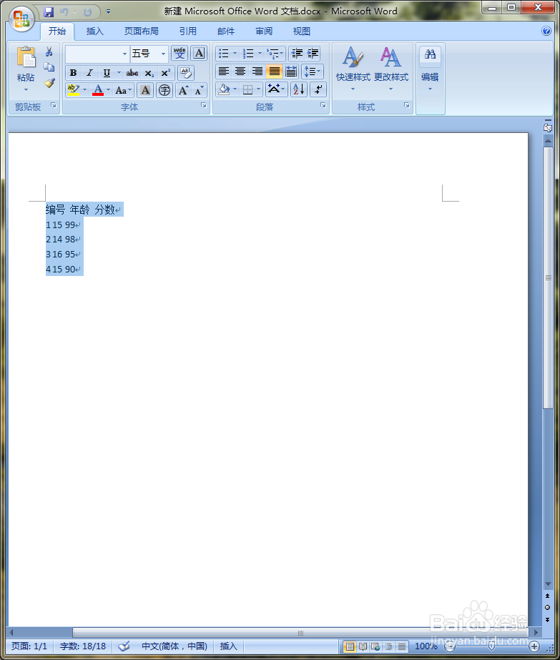This screenshot has height=660, width=560.
Task: Increase paragraph indent
Action: pos(313,54)
